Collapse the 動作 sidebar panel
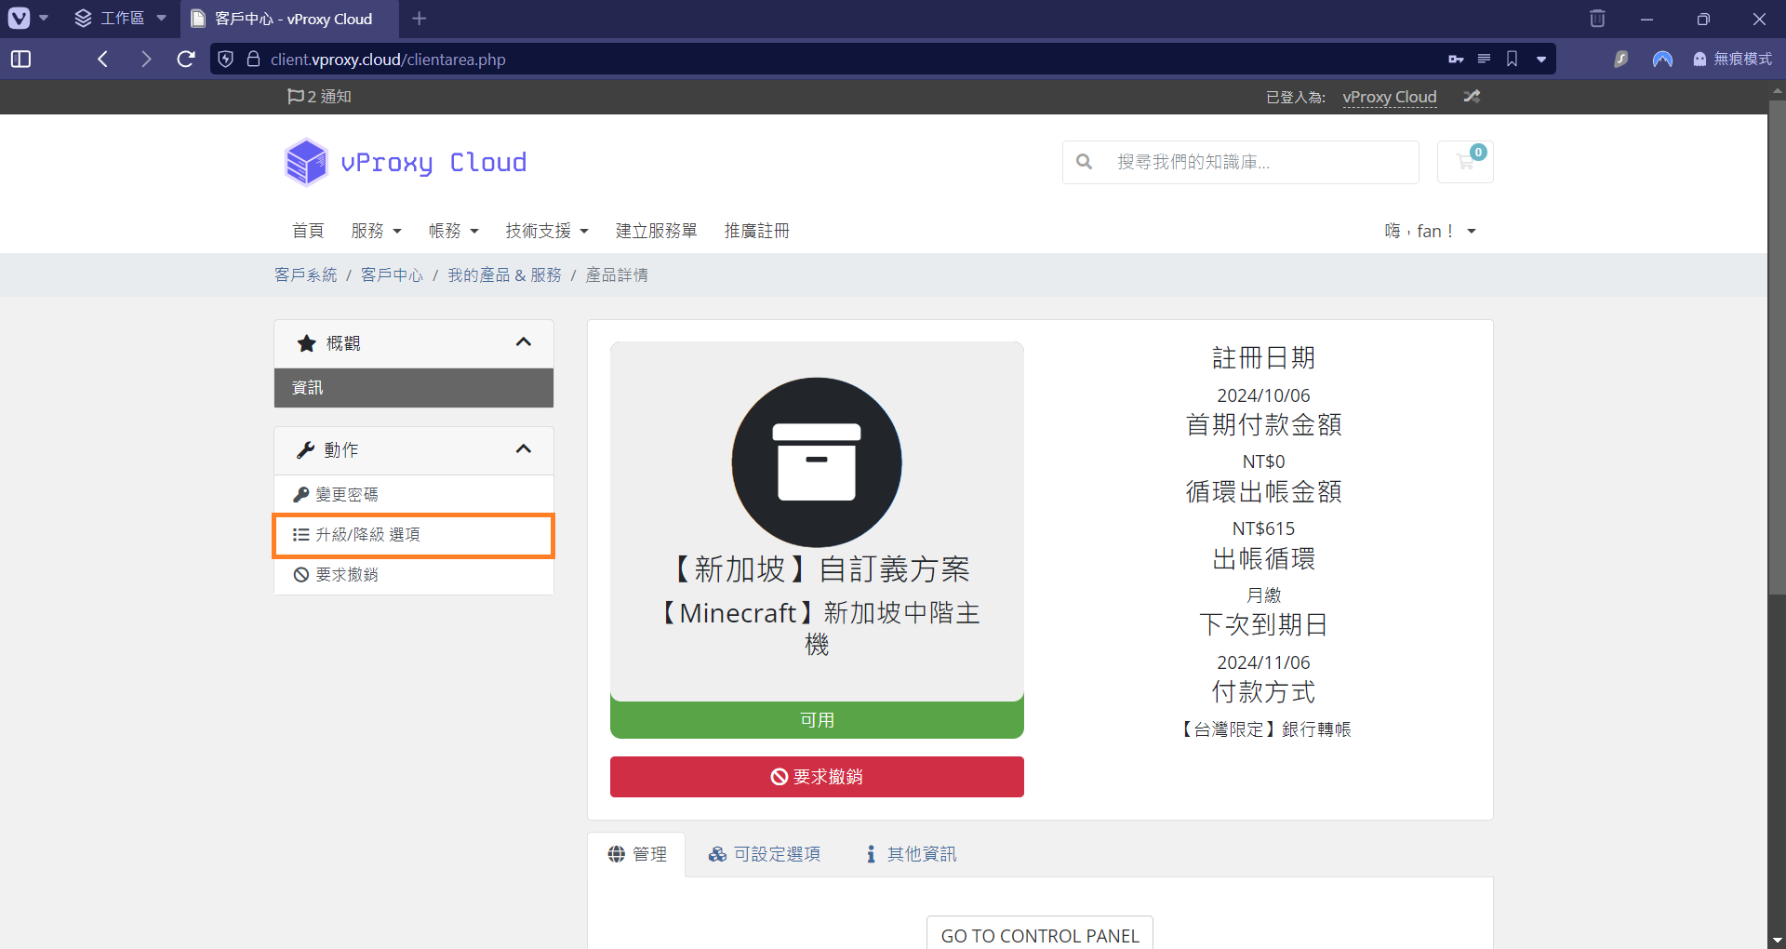Viewport: 1786px width, 949px height. click(x=524, y=450)
